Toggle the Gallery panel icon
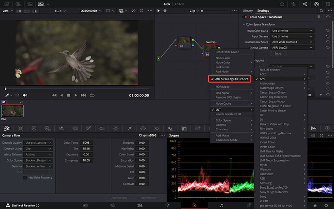 click(7, 4)
